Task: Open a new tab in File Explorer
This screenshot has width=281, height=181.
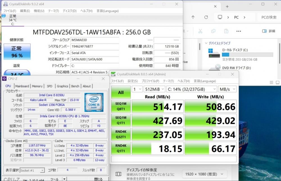Action: [x=227, y=6]
